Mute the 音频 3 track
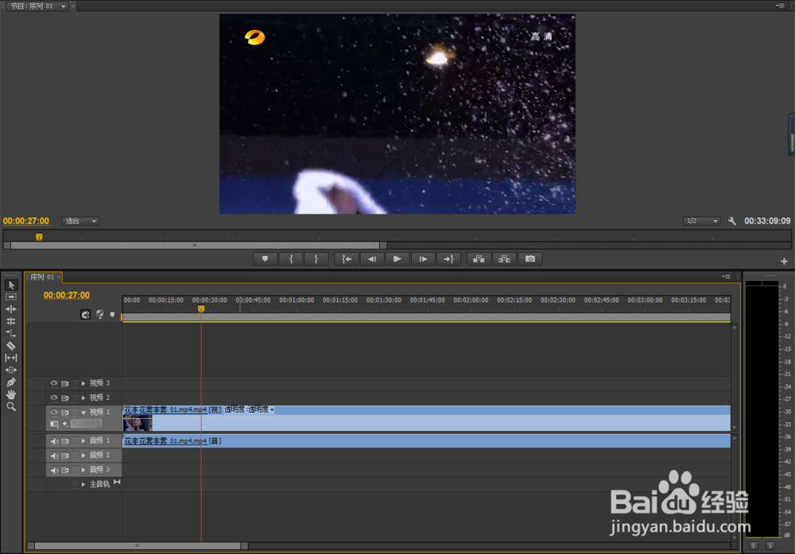The image size is (795, 554). 54,470
